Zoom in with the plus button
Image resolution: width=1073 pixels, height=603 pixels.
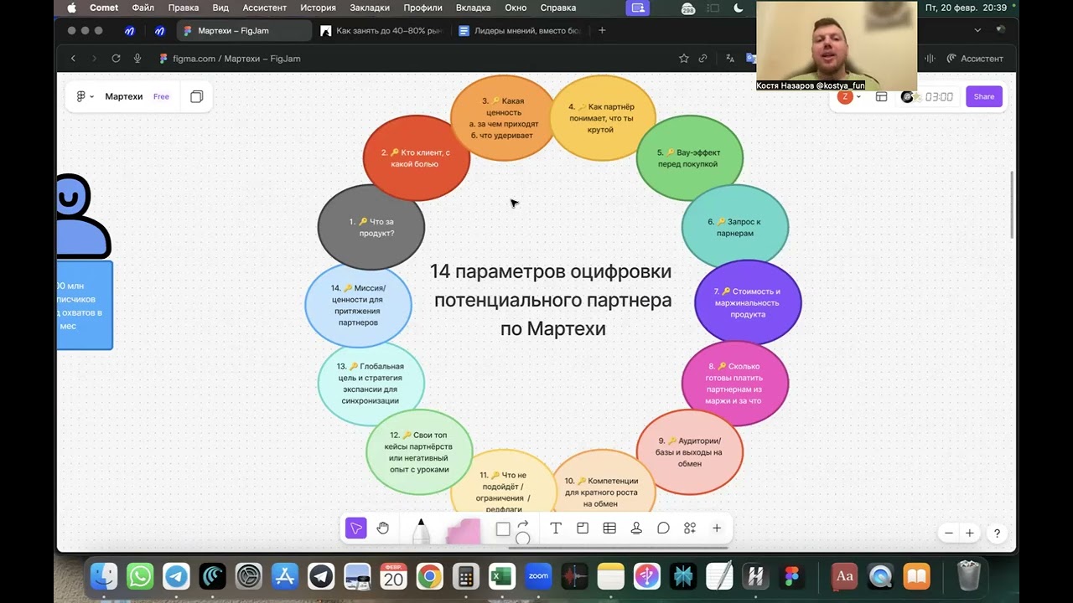[x=970, y=533]
